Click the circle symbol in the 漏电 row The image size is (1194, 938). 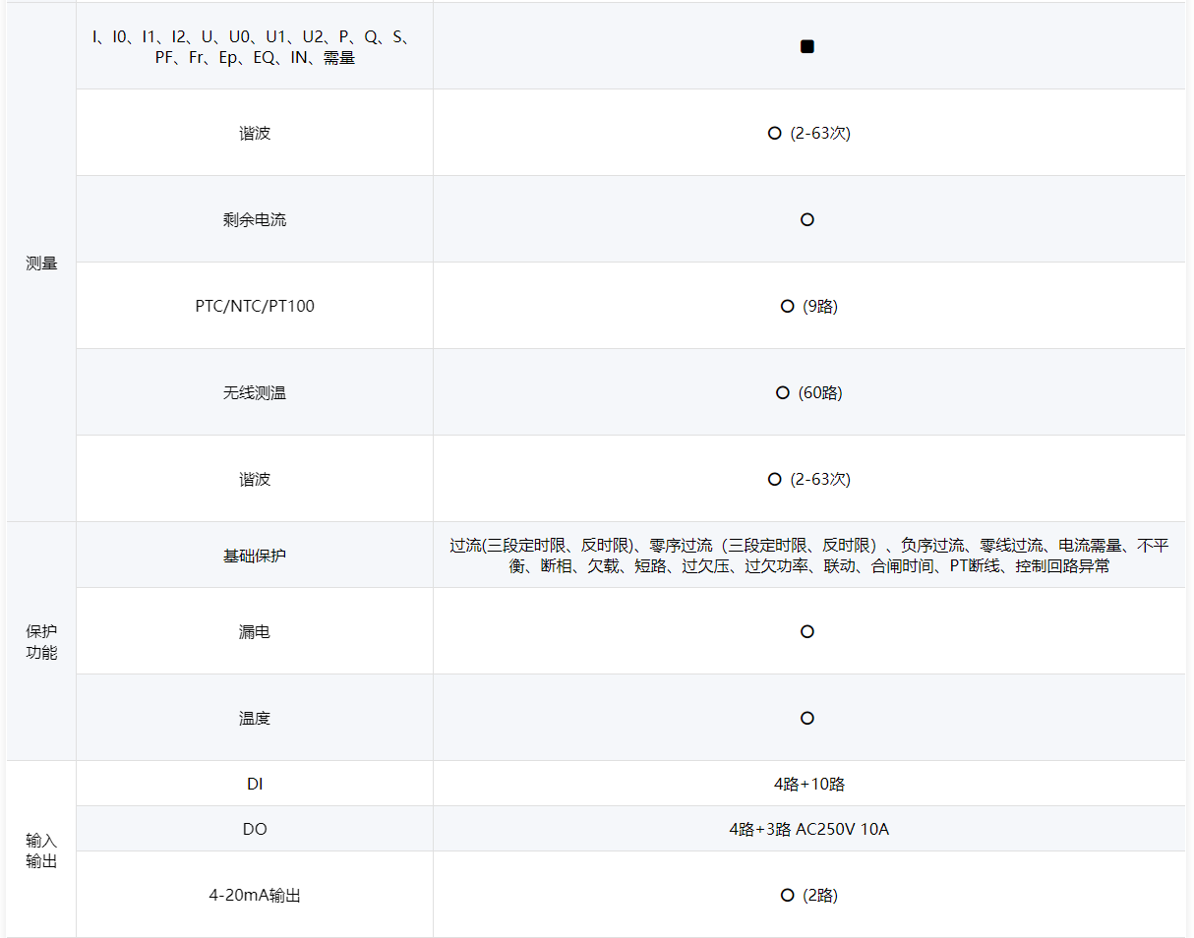coord(807,632)
